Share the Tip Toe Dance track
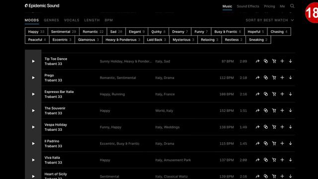The height and width of the screenshot is (179, 318). coord(257,61)
